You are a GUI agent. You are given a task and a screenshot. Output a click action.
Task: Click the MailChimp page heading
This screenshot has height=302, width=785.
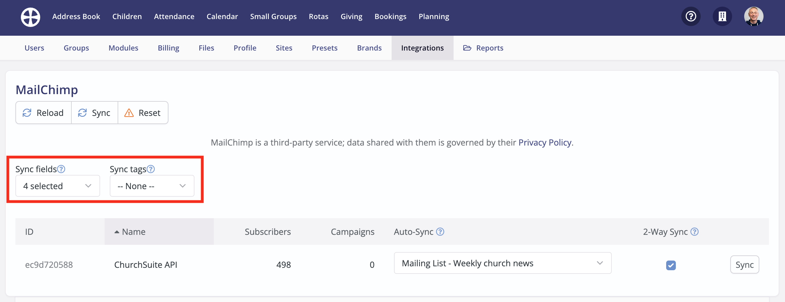(x=47, y=90)
